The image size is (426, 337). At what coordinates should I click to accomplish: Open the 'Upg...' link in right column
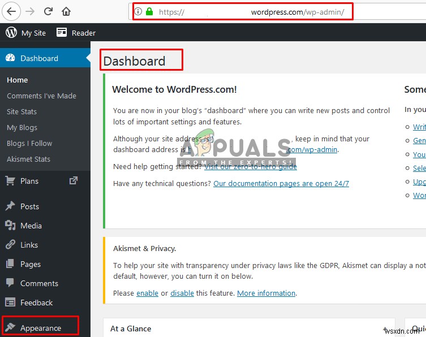419,182
